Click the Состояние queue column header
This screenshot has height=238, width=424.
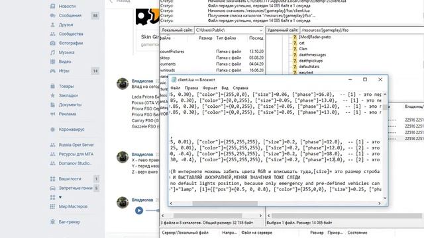pos(357,233)
